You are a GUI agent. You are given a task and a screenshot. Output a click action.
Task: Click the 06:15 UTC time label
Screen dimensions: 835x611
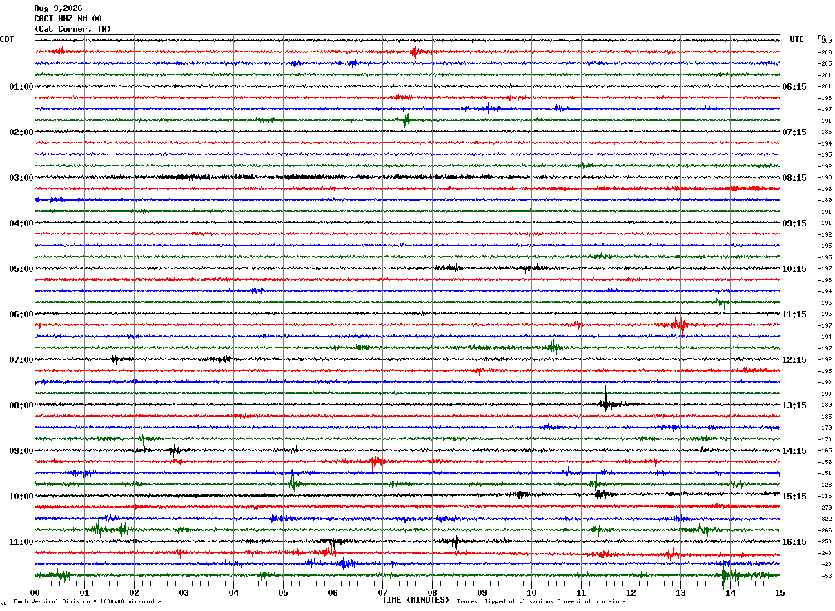[x=794, y=87]
